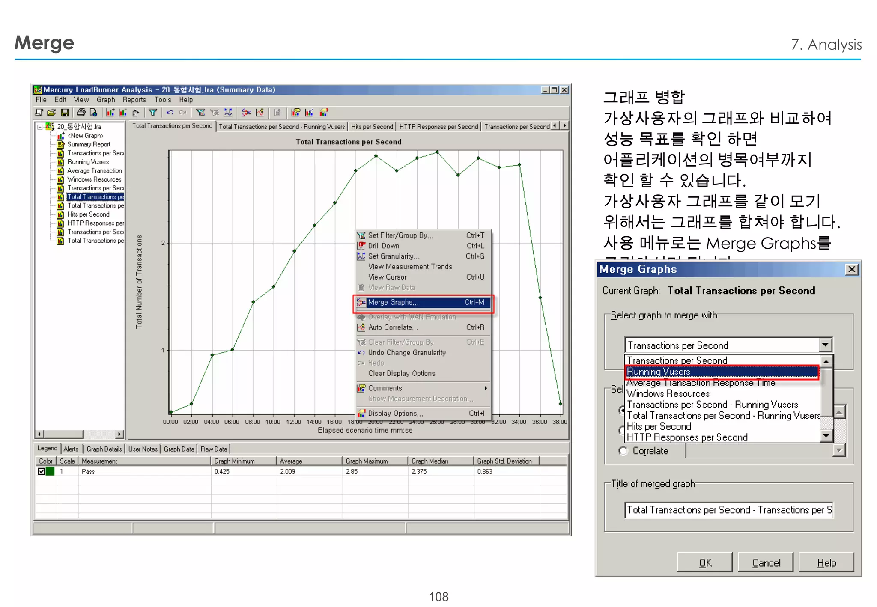Open the select-graph combo box dropdown arrow
This screenshot has width=877, height=607.
[x=825, y=345]
